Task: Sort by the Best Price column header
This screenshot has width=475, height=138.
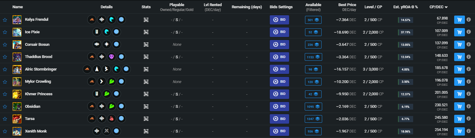Action: click(x=347, y=5)
